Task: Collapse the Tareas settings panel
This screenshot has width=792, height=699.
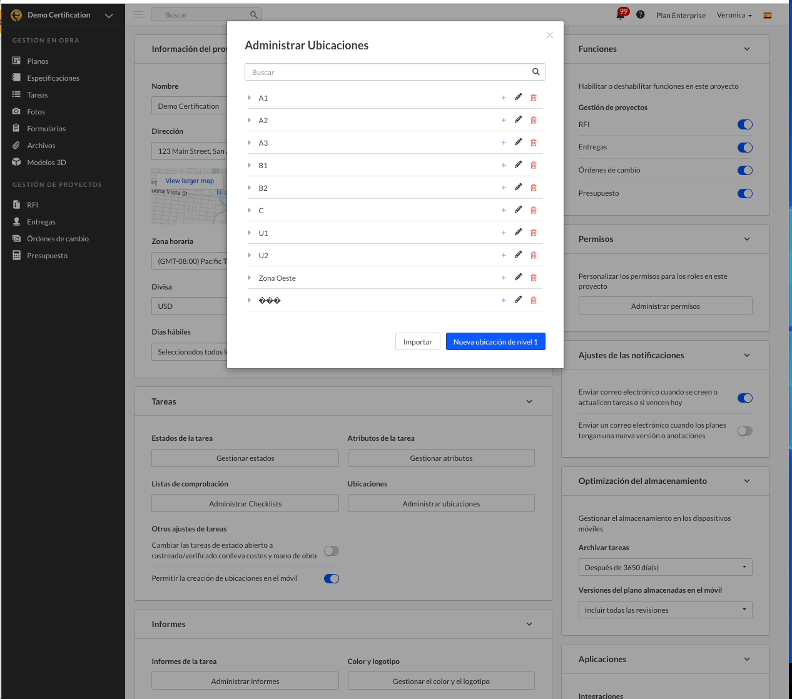Action: (x=529, y=401)
